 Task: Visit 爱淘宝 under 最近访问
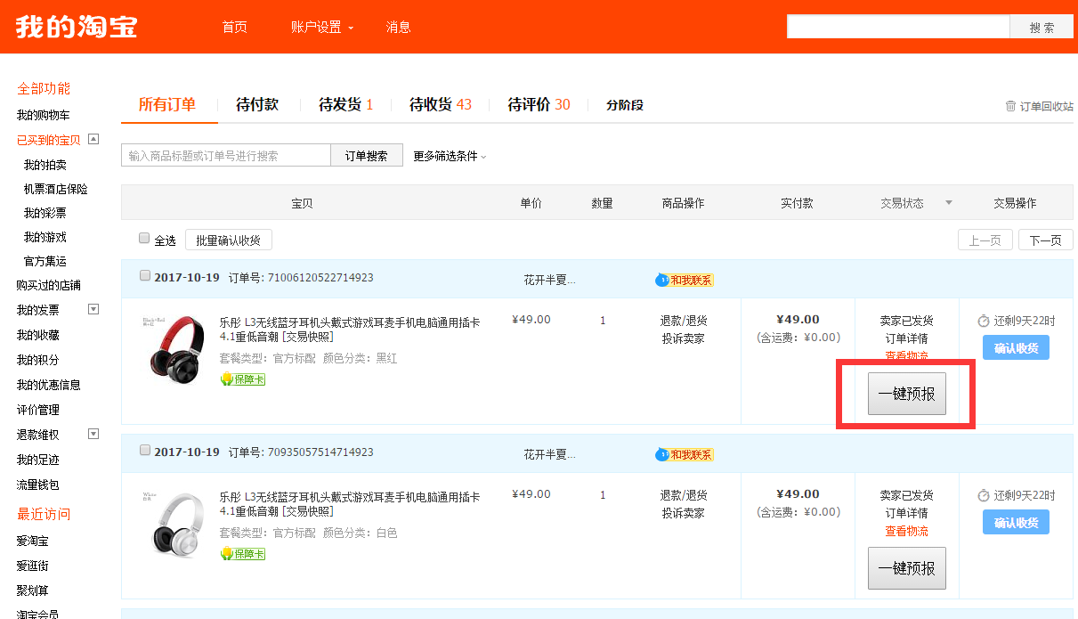coord(33,541)
